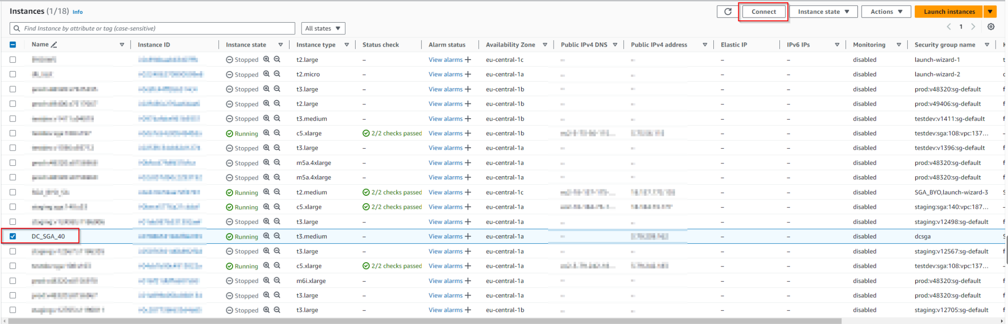Sort by Availability Zone column header
This screenshot has height=324, width=1008.
[510, 45]
